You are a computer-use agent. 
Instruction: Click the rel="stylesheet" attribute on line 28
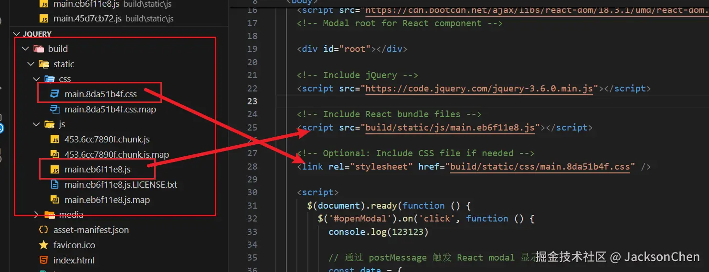tap(370, 166)
